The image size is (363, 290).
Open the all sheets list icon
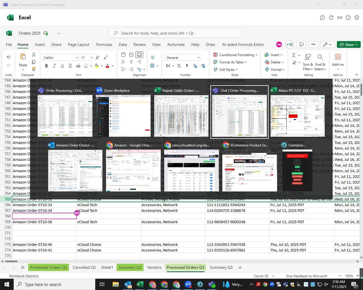[x=22, y=267]
